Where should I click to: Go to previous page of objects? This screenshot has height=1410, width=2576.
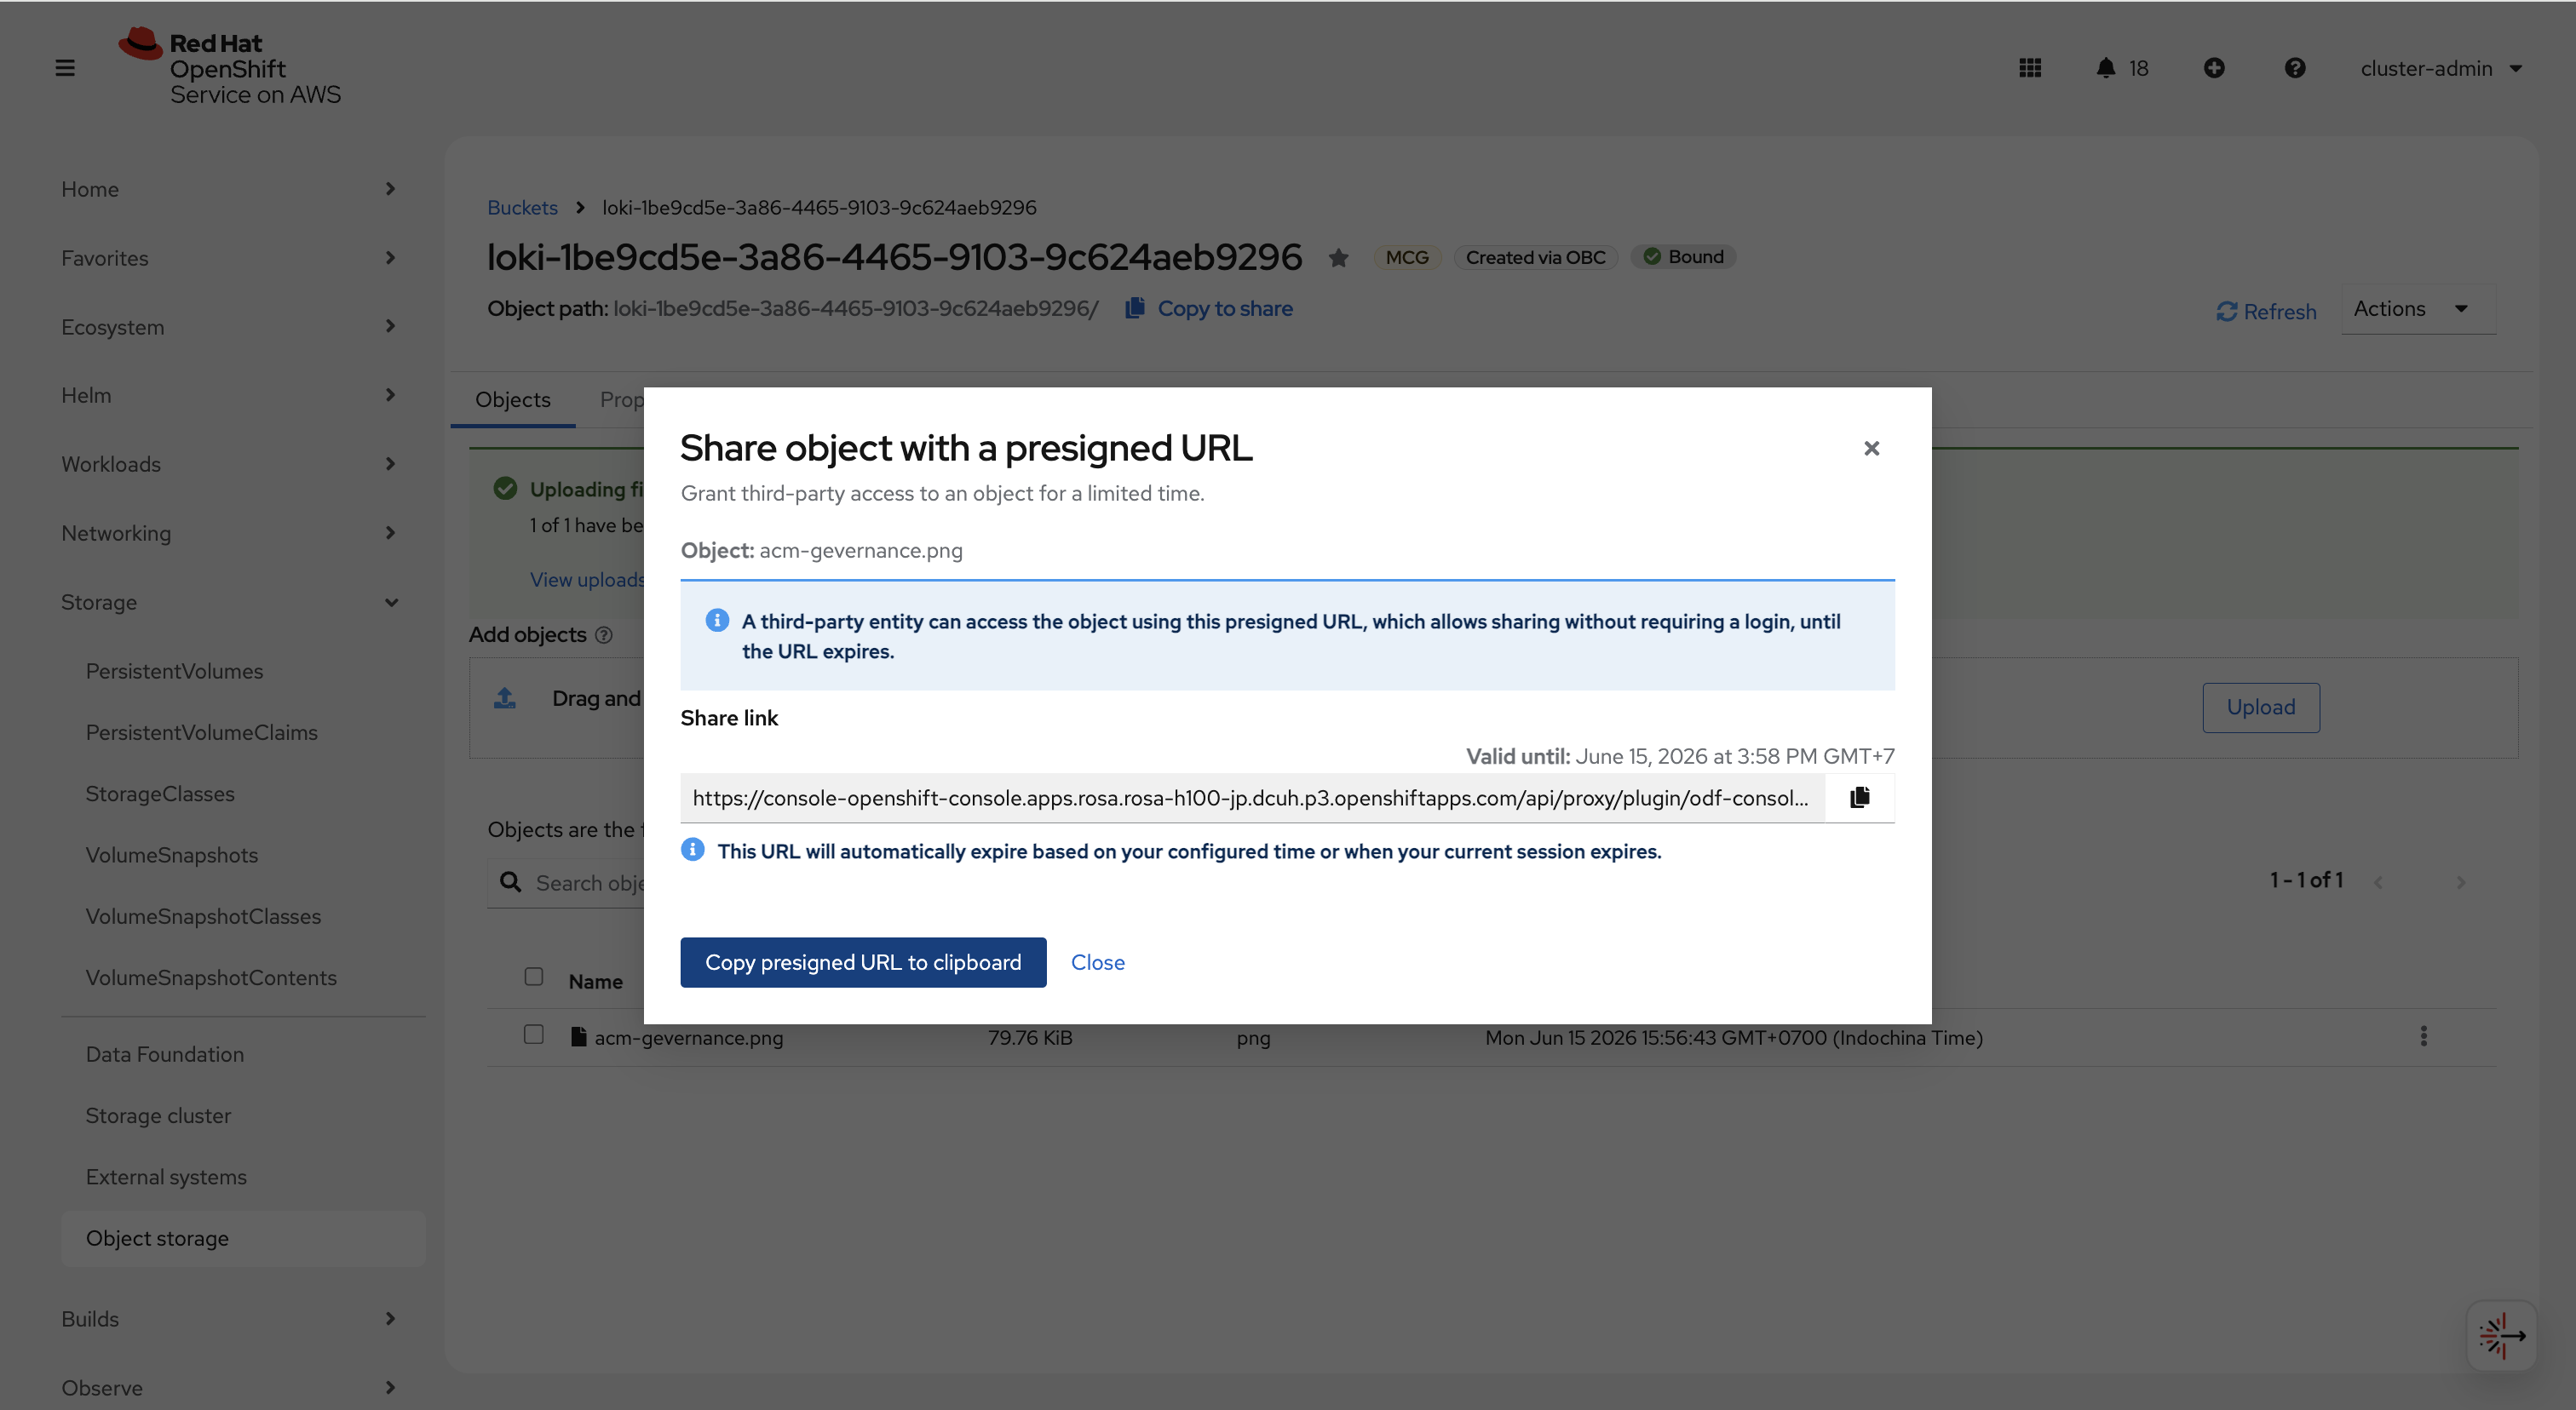2379,881
